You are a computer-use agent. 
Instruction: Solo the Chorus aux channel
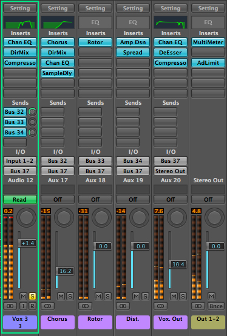click(70, 297)
